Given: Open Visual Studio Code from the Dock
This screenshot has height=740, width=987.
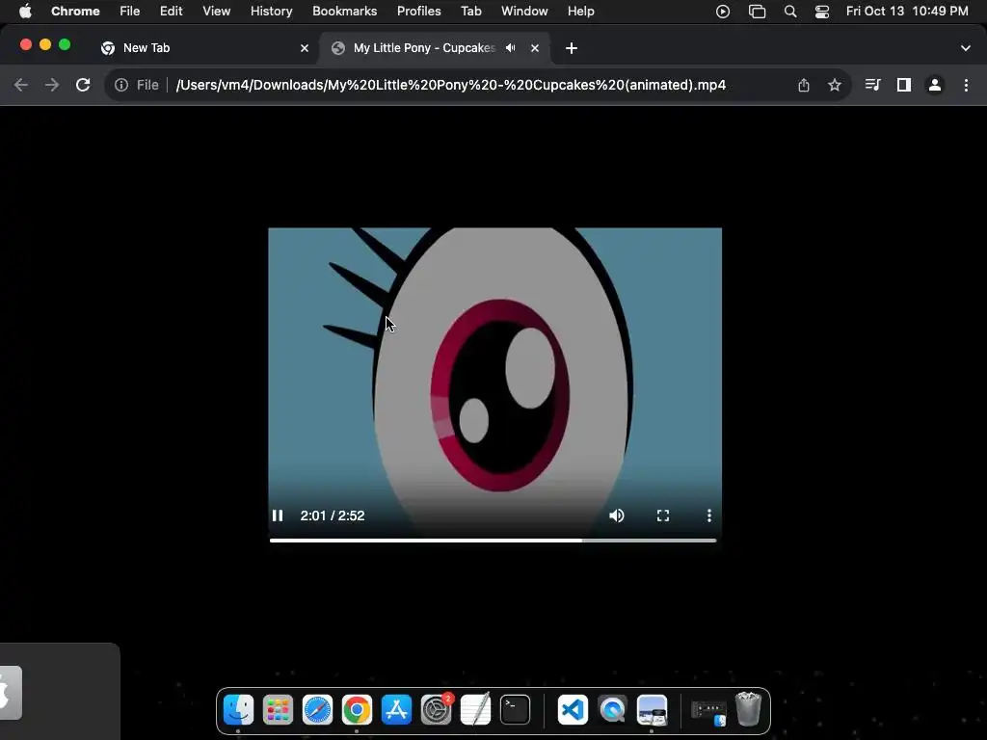Looking at the screenshot, I should coord(573,710).
